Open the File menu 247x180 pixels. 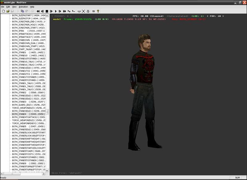[2, 6]
